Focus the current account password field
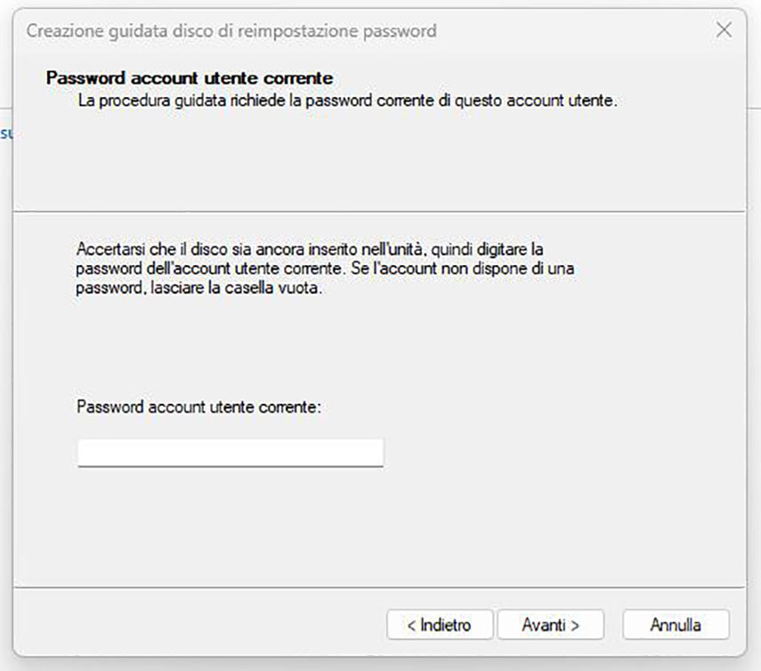The height and width of the screenshot is (671, 761). [x=230, y=452]
